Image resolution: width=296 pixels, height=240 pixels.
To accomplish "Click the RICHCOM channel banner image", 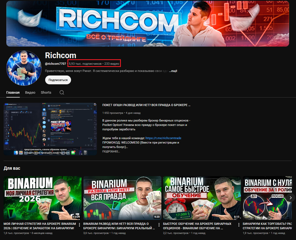I will (148, 24).
